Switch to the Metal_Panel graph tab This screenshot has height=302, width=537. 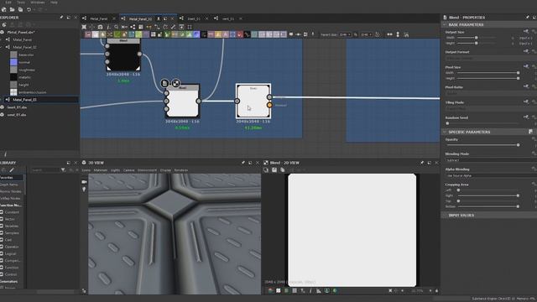(99, 18)
